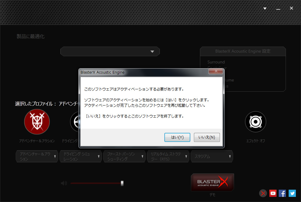The image size is (301, 202).
Task: Click the master volume slider handle
Action: 122,183
